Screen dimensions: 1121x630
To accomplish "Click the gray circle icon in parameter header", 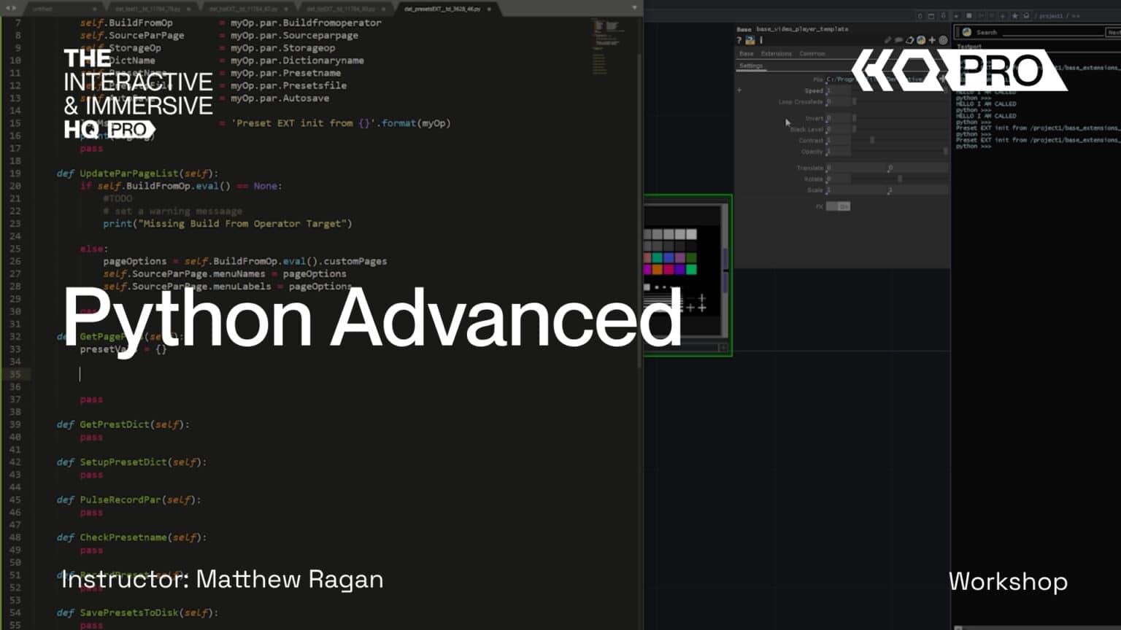I will (943, 40).
